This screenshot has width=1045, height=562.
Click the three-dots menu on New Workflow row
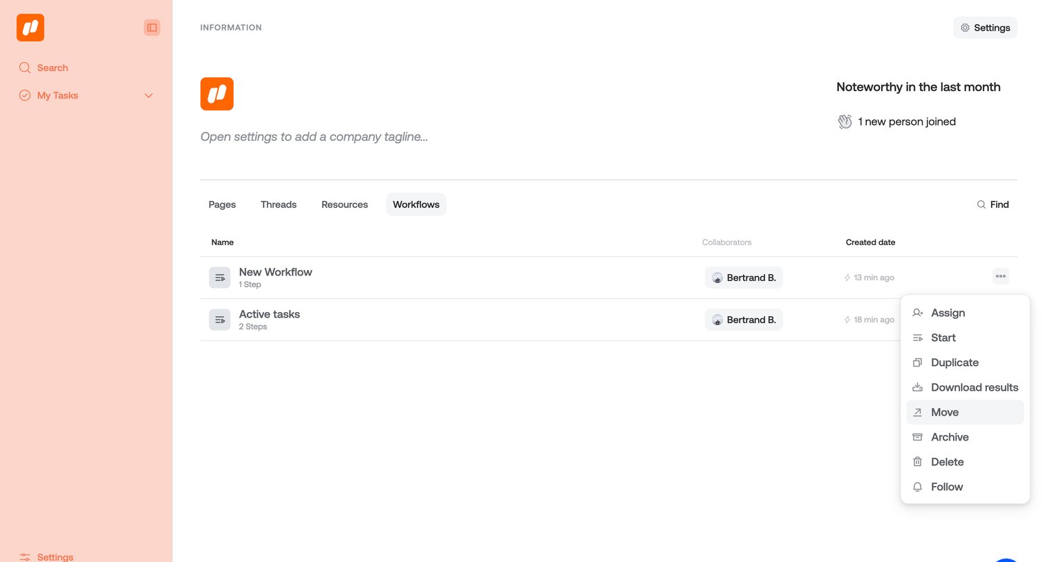coord(1000,276)
